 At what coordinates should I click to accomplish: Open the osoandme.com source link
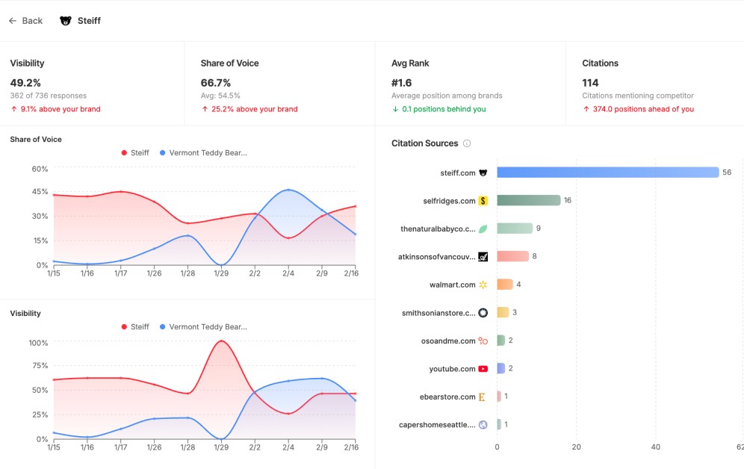pyautogui.click(x=448, y=341)
